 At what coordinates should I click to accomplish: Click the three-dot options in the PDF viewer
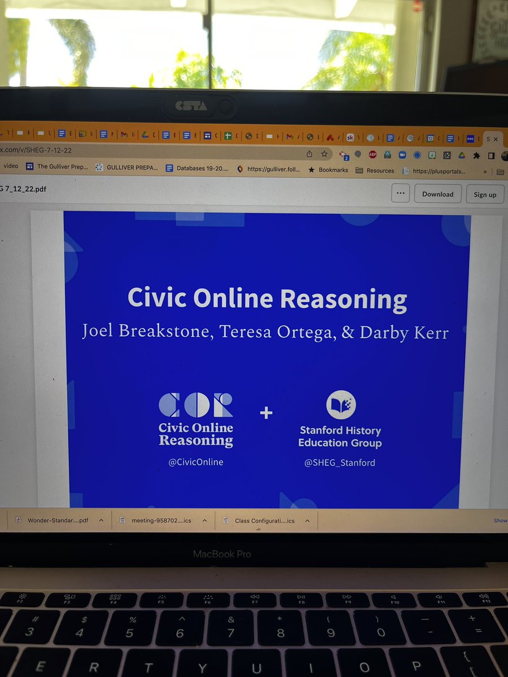(x=401, y=194)
